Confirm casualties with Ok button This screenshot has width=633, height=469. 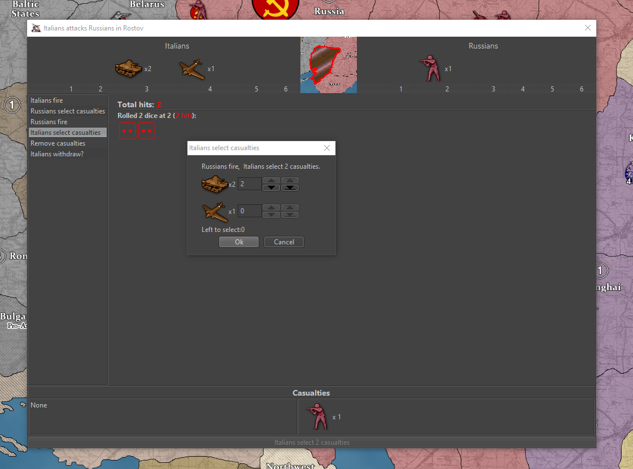[239, 242]
